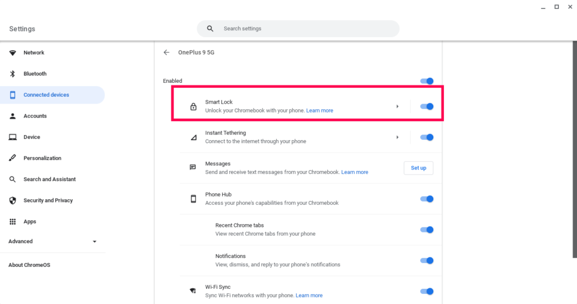Click the back arrow beside OnePlus 9 5G
Image resolution: width=577 pixels, height=304 pixels.
(166, 52)
